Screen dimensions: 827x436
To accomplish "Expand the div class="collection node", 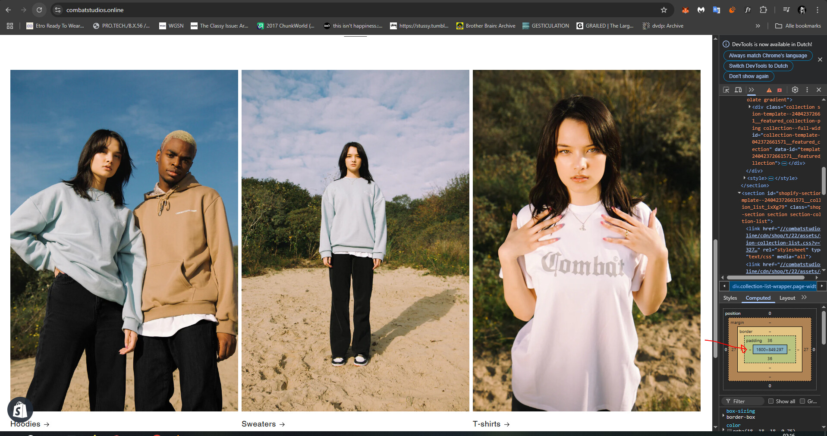I will pyautogui.click(x=749, y=107).
